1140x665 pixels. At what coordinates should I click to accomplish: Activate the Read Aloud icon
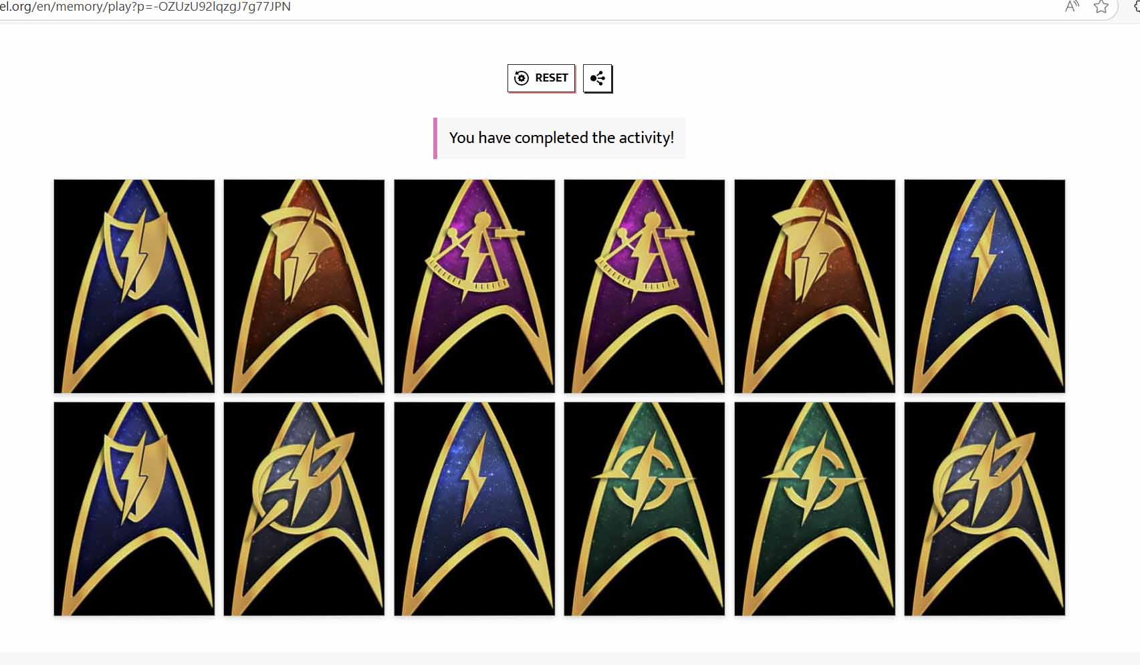pyautogui.click(x=1072, y=7)
